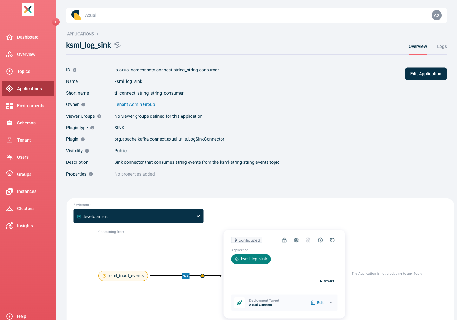Open Overview in the sidebar

[x=28, y=54]
